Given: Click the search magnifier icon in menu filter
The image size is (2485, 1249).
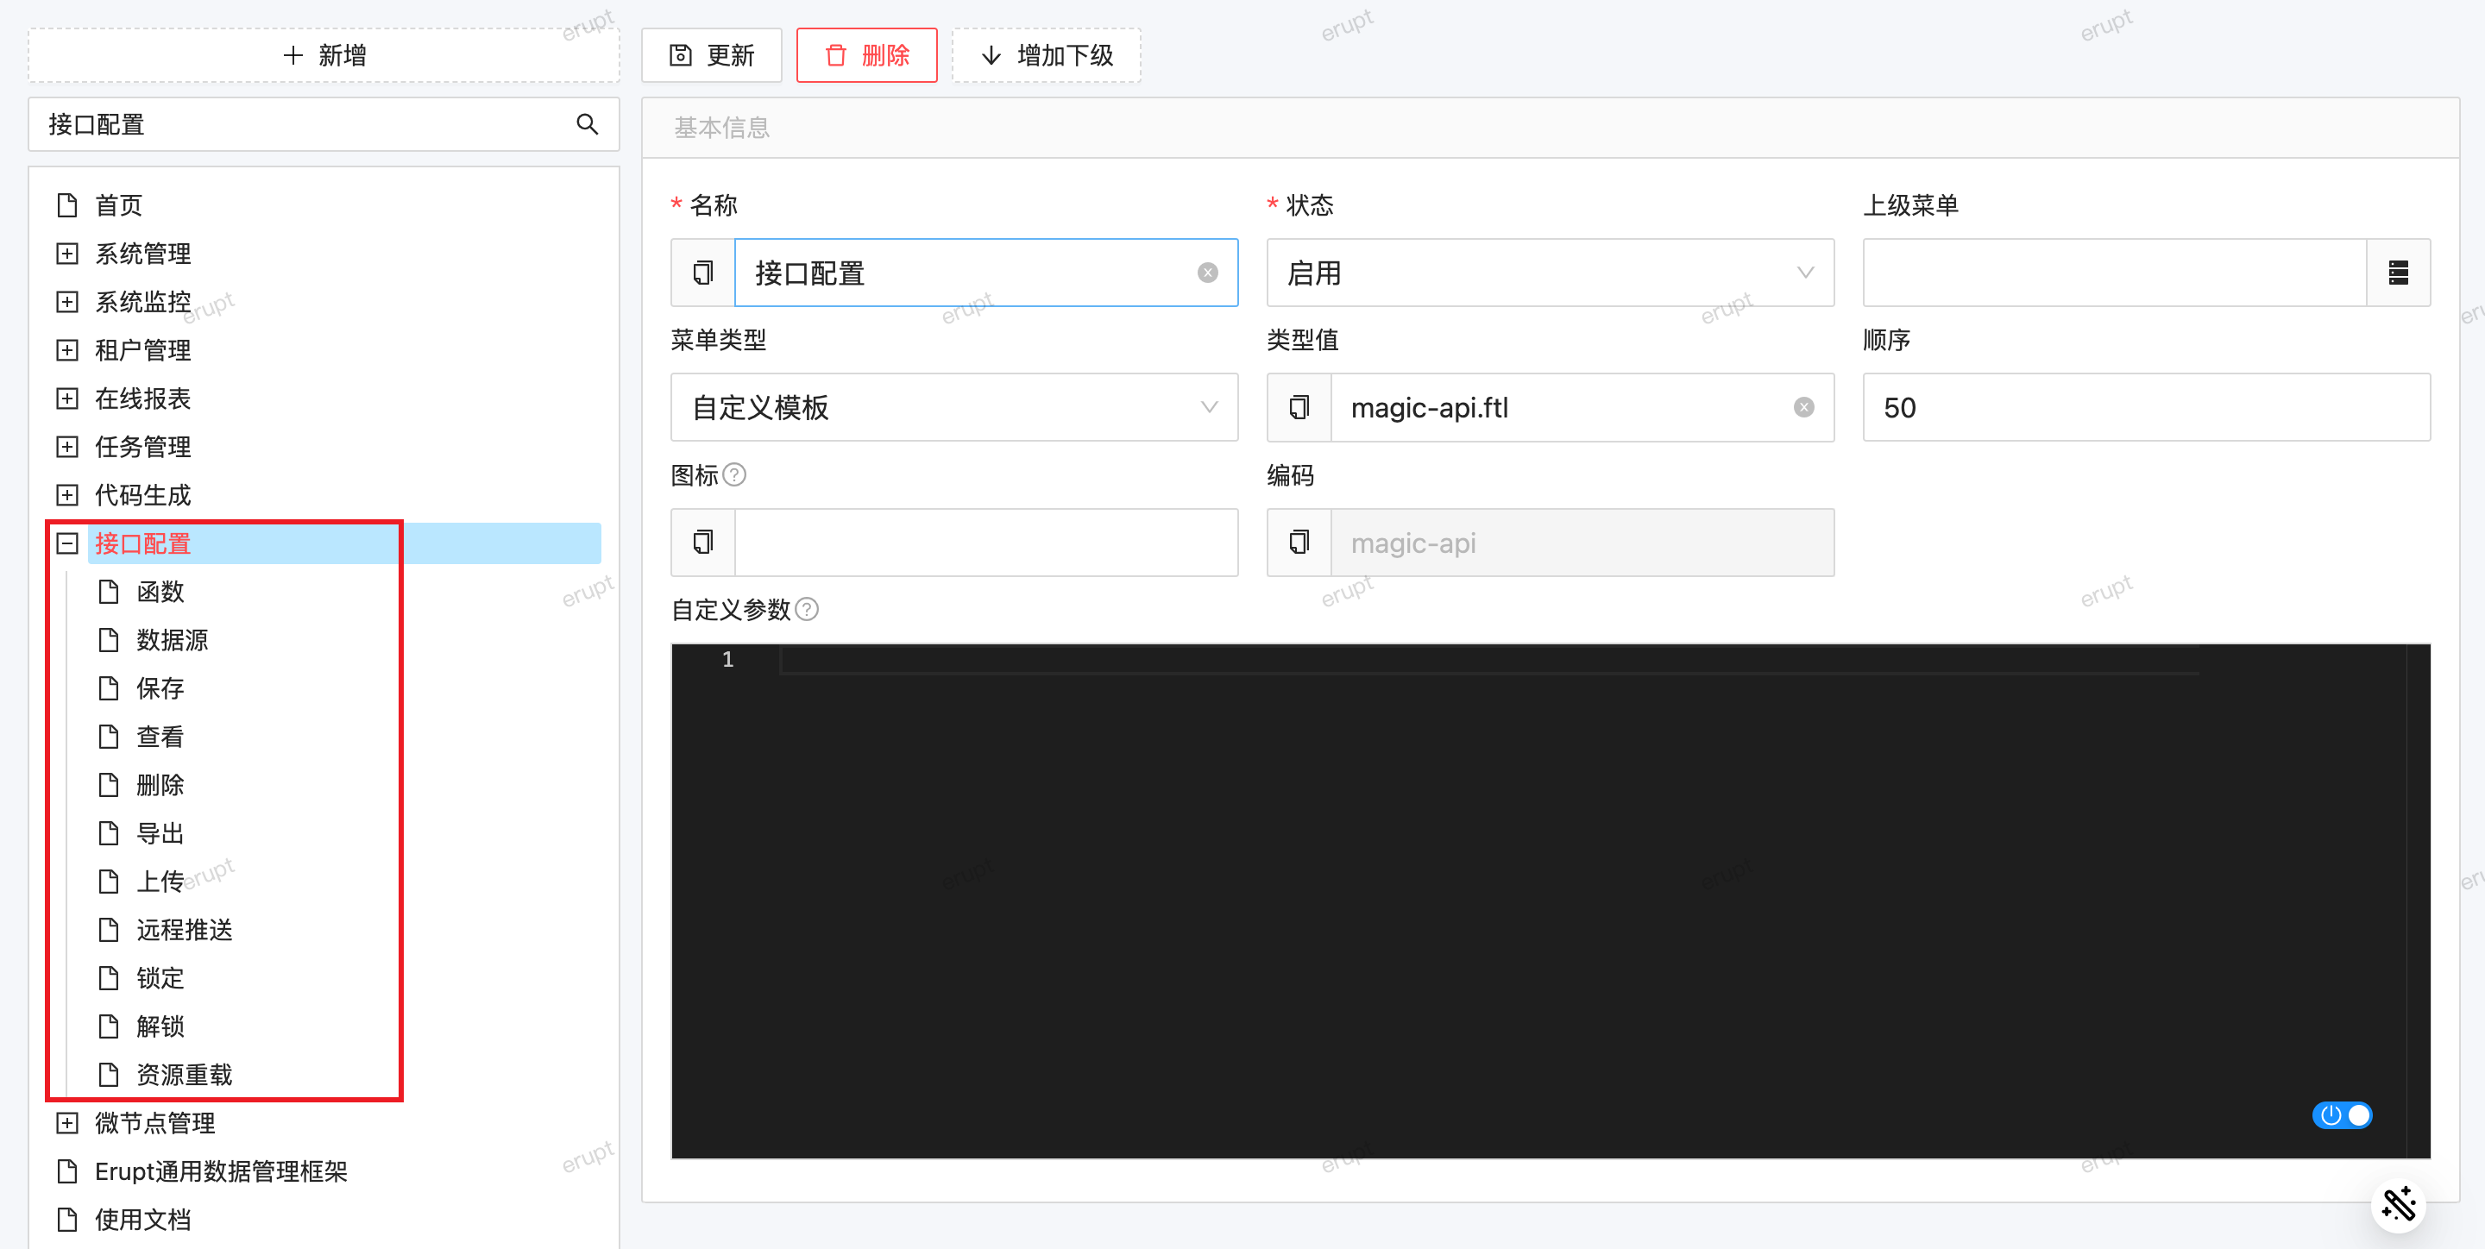Looking at the screenshot, I should 587,124.
